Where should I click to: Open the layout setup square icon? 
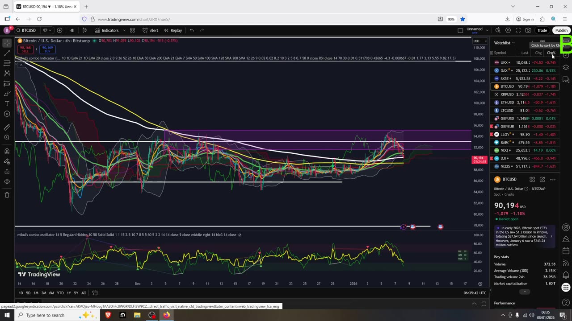point(460,30)
